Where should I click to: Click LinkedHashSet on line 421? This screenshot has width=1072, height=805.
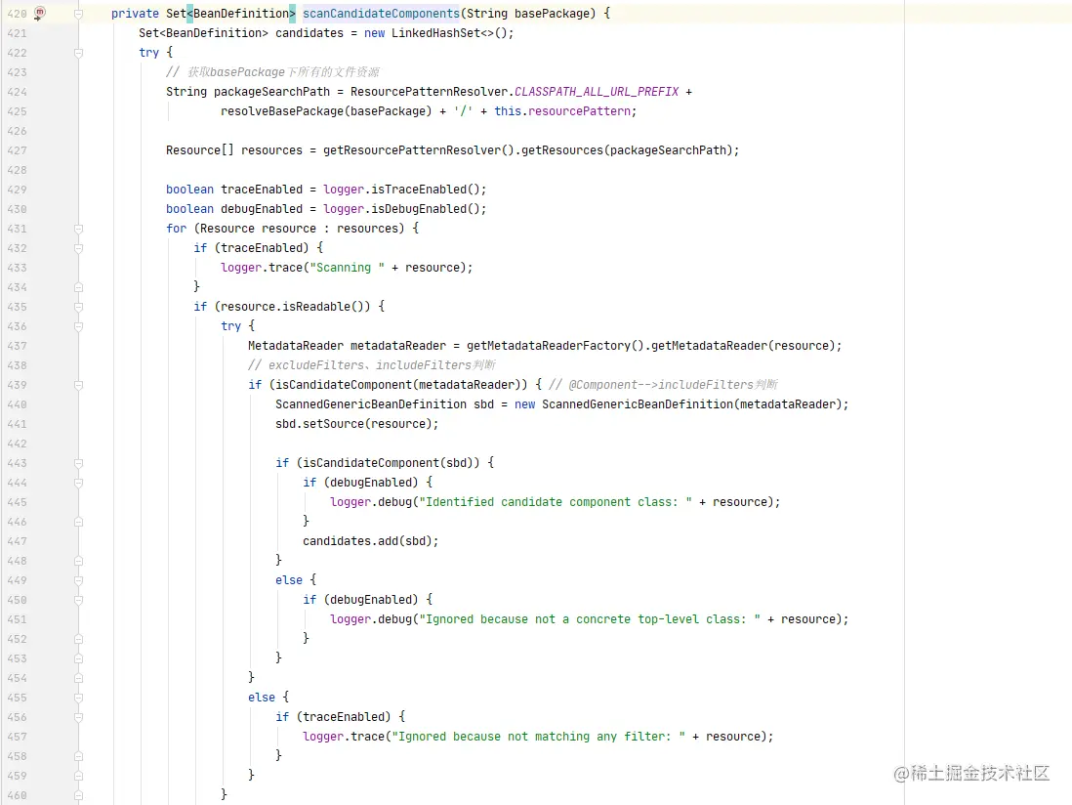(x=435, y=33)
